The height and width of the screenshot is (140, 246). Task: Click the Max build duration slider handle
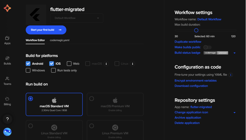click(x=196, y=30)
